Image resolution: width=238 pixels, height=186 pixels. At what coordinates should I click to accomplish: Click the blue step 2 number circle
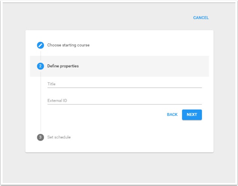pyautogui.click(x=41, y=66)
